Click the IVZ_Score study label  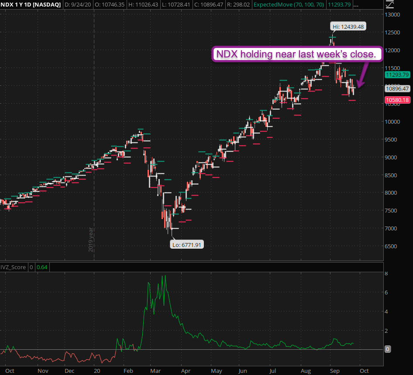click(13, 267)
